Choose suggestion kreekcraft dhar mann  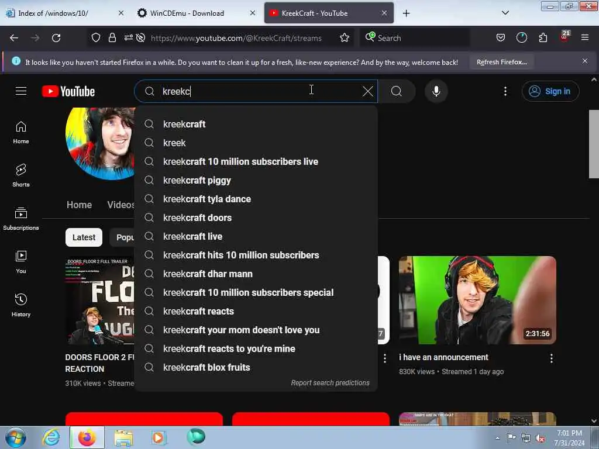coord(256,274)
